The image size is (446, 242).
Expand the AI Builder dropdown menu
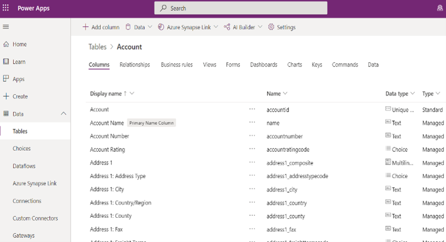[x=243, y=27]
